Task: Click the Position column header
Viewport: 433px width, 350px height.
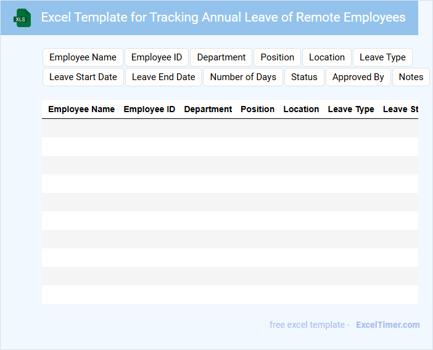Action: tap(257, 109)
